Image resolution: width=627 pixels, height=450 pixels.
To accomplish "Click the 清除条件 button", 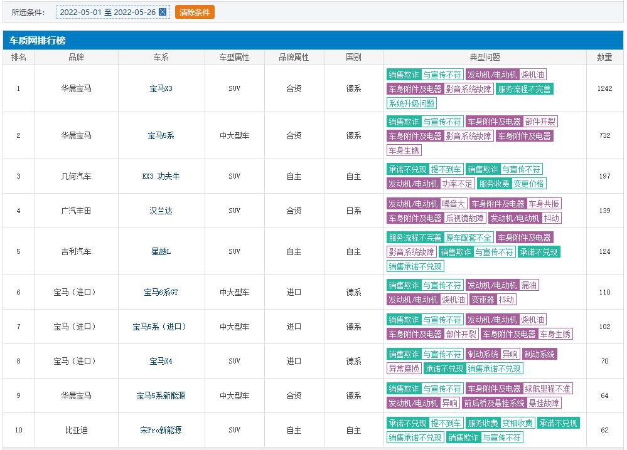I will (195, 12).
